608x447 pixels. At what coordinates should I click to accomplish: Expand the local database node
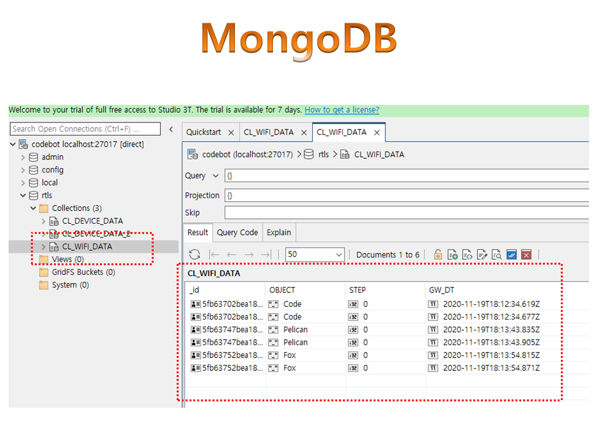pyautogui.click(x=23, y=183)
